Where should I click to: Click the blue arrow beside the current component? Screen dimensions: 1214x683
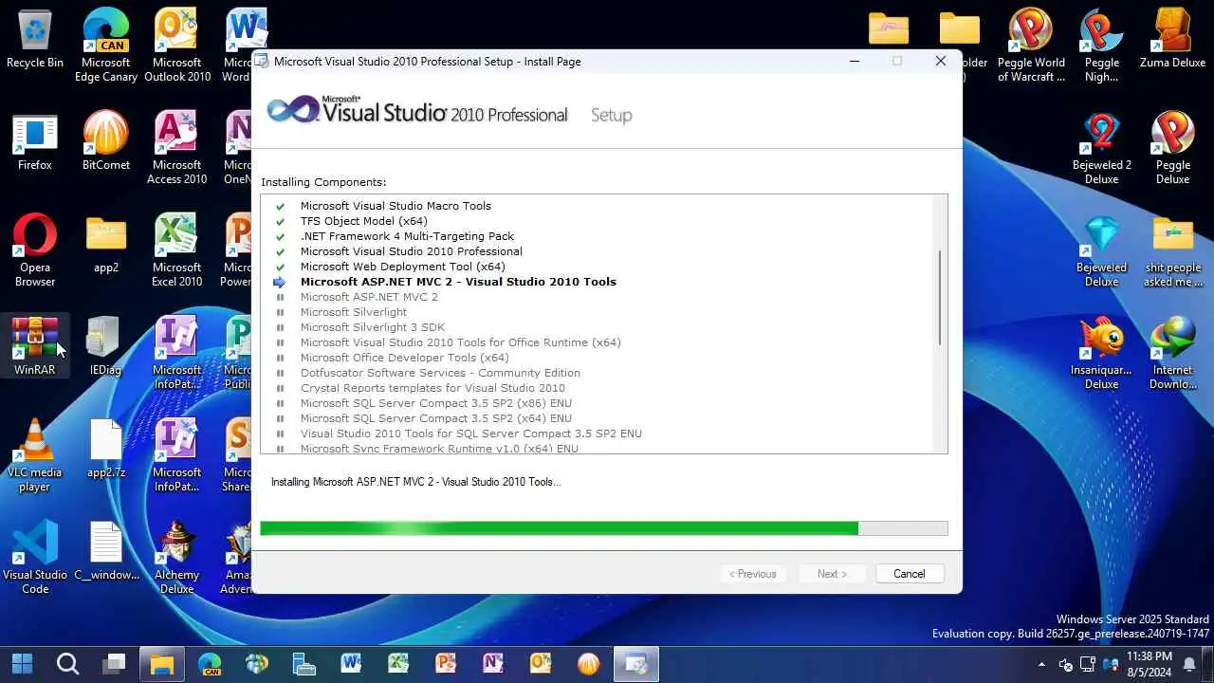pyautogui.click(x=280, y=282)
